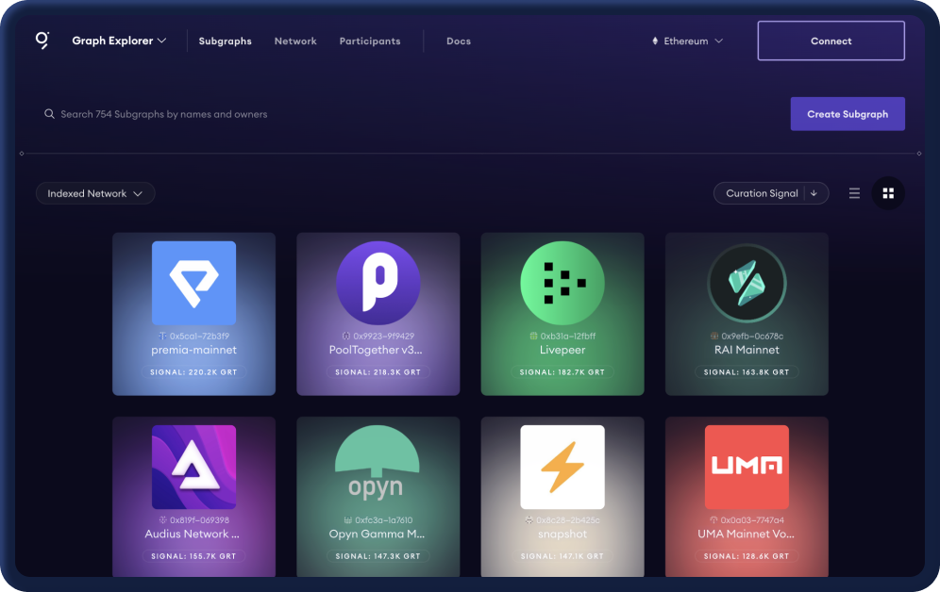The image size is (940, 592).
Task: Change sorting via Curation Signal dropdown
Action: tap(770, 192)
